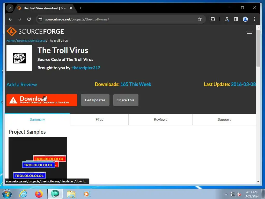Click the orange Download button
Image resolution: width=265 pixels, height=199 pixels.
[x=42, y=100]
